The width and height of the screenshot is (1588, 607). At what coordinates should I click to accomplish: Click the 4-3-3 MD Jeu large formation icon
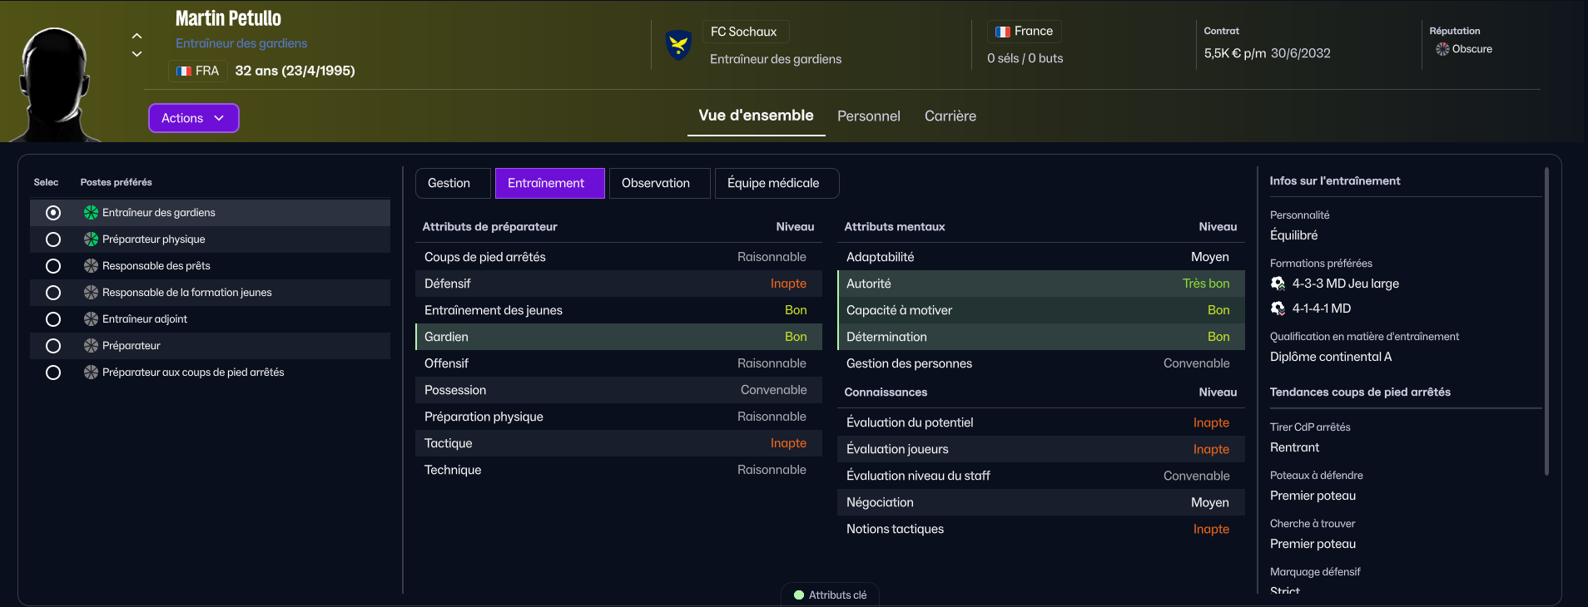click(x=1278, y=284)
